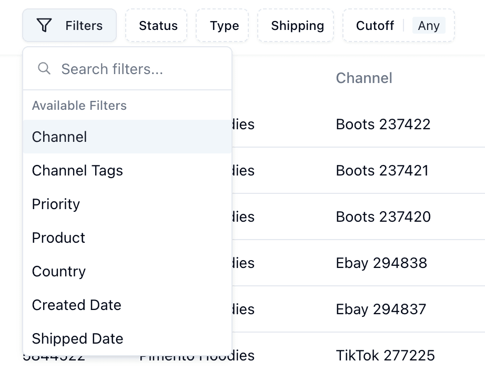Open the Type filter dropdown
The width and height of the screenshot is (485, 372).
(x=225, y=26)
